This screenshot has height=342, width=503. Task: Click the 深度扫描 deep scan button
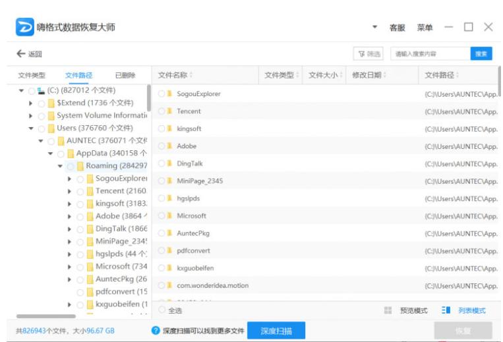click(276, 331)
